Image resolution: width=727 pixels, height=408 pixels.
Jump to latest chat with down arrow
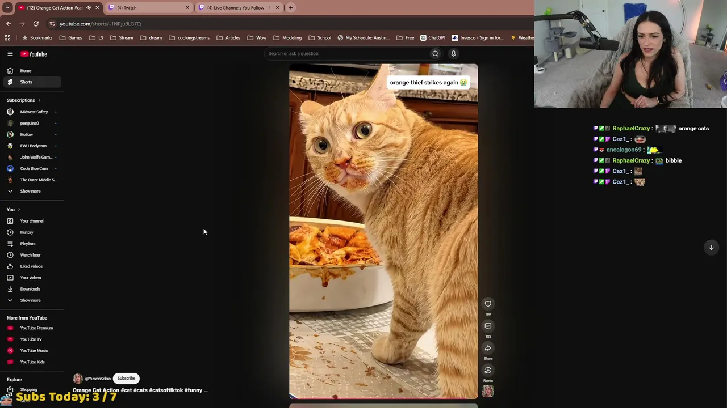tap(711, 248)
